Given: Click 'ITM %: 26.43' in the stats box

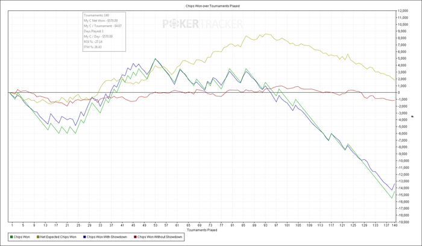Looking at the screenshot, I should point(93,47).
